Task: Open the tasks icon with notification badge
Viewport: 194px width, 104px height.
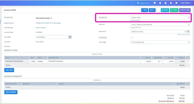Action: tap(171, 3)
